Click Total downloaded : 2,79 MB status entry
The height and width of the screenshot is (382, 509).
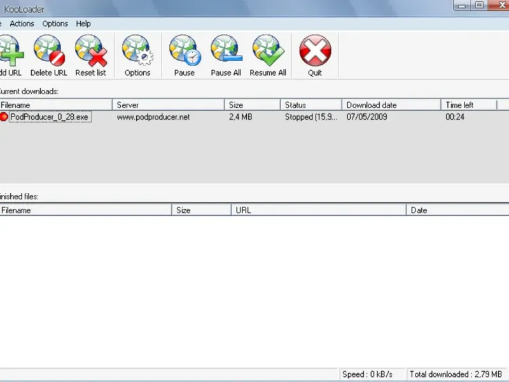tap(456, 374)
